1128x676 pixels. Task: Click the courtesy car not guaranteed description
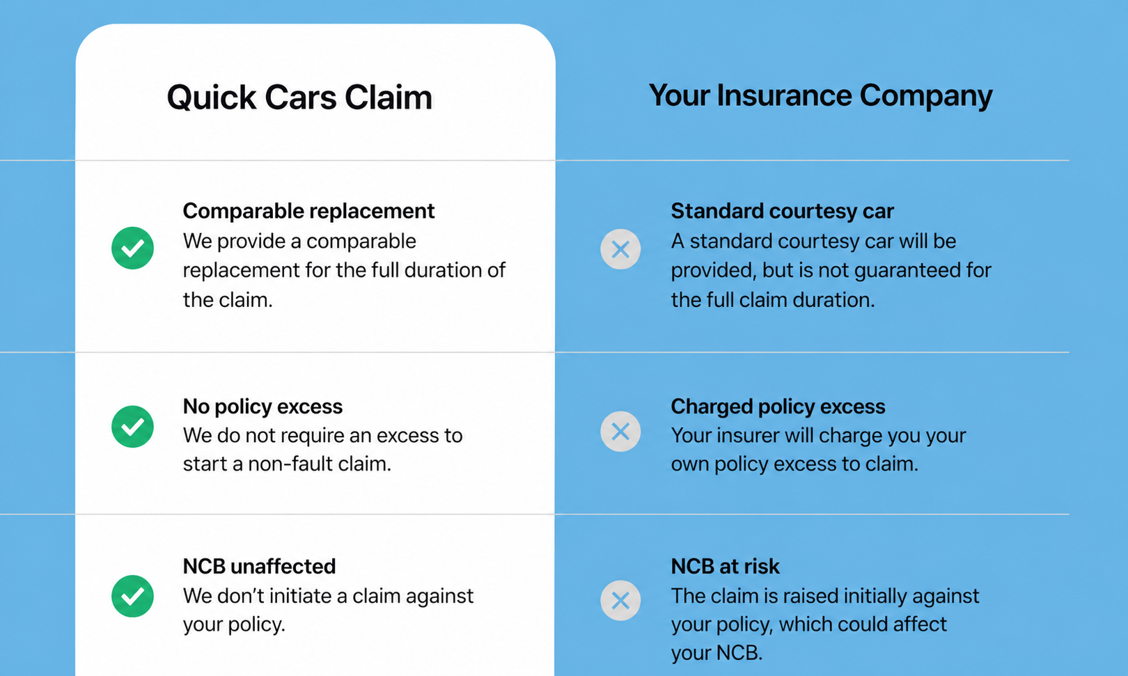click(831, 270)
